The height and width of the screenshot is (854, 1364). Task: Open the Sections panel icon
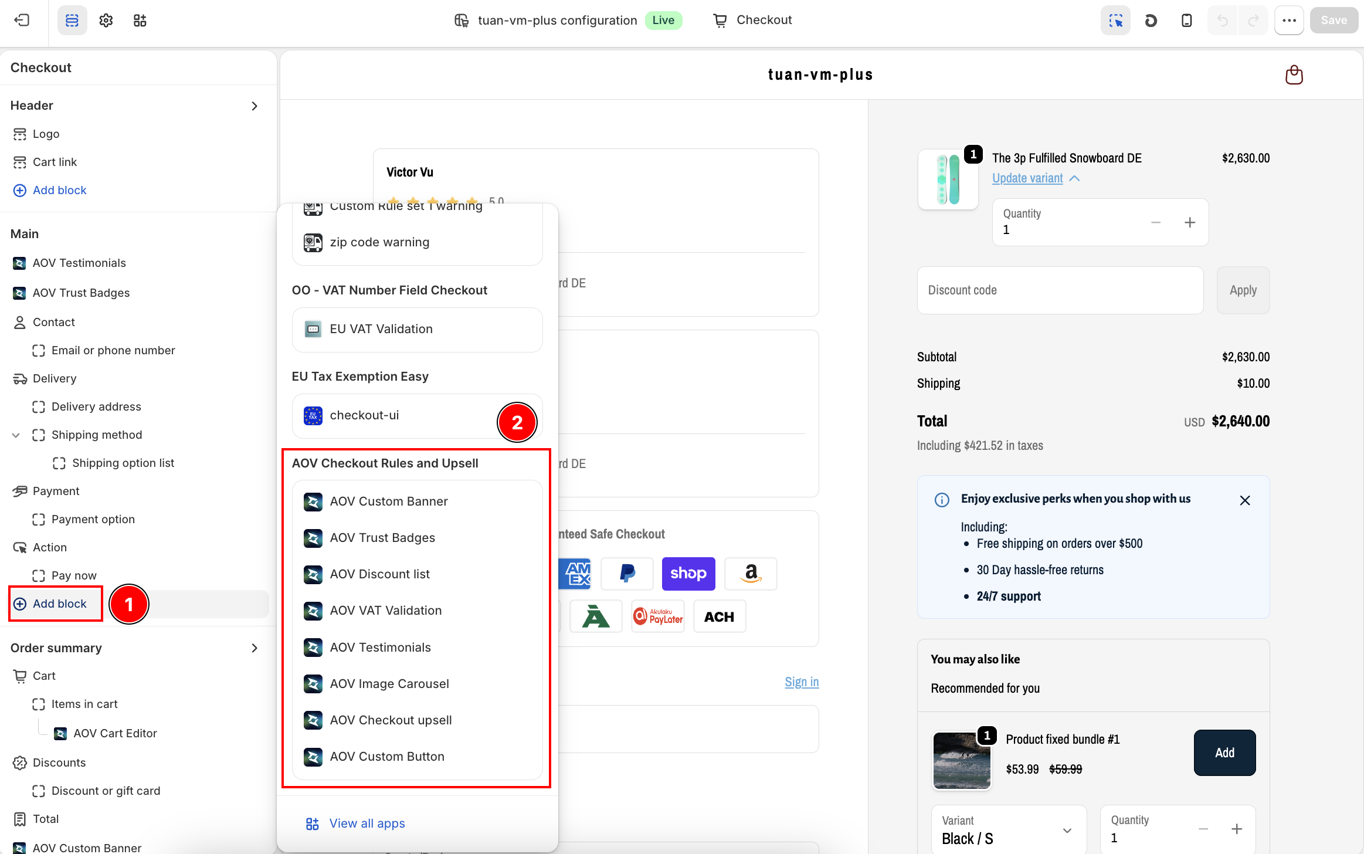72,21
